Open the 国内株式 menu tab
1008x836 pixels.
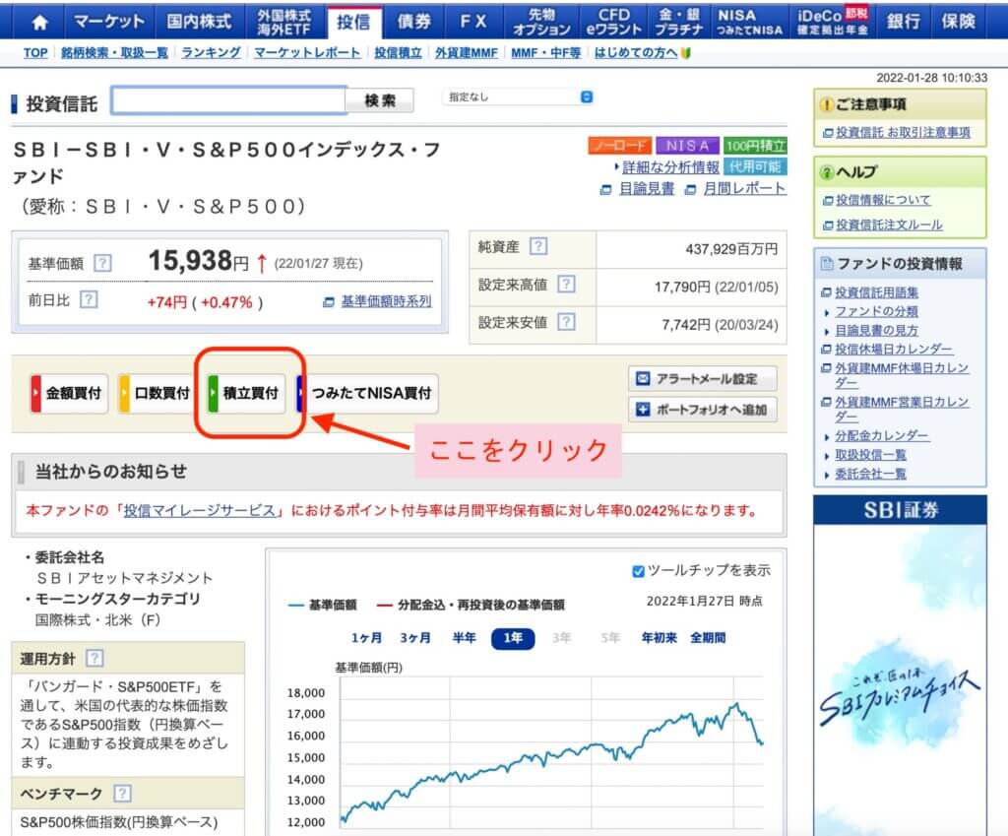[199, 22]
